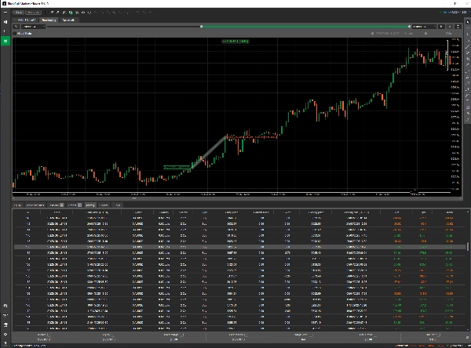Switch to the Backtesting tab
Viewport: 471px width, 348px height.
click(x=49, y=20)
